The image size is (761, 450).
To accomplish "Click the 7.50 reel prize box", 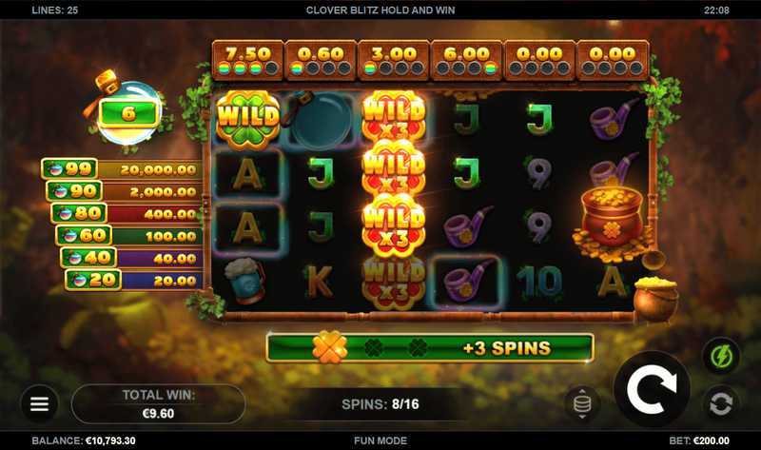I will point(248,60).
